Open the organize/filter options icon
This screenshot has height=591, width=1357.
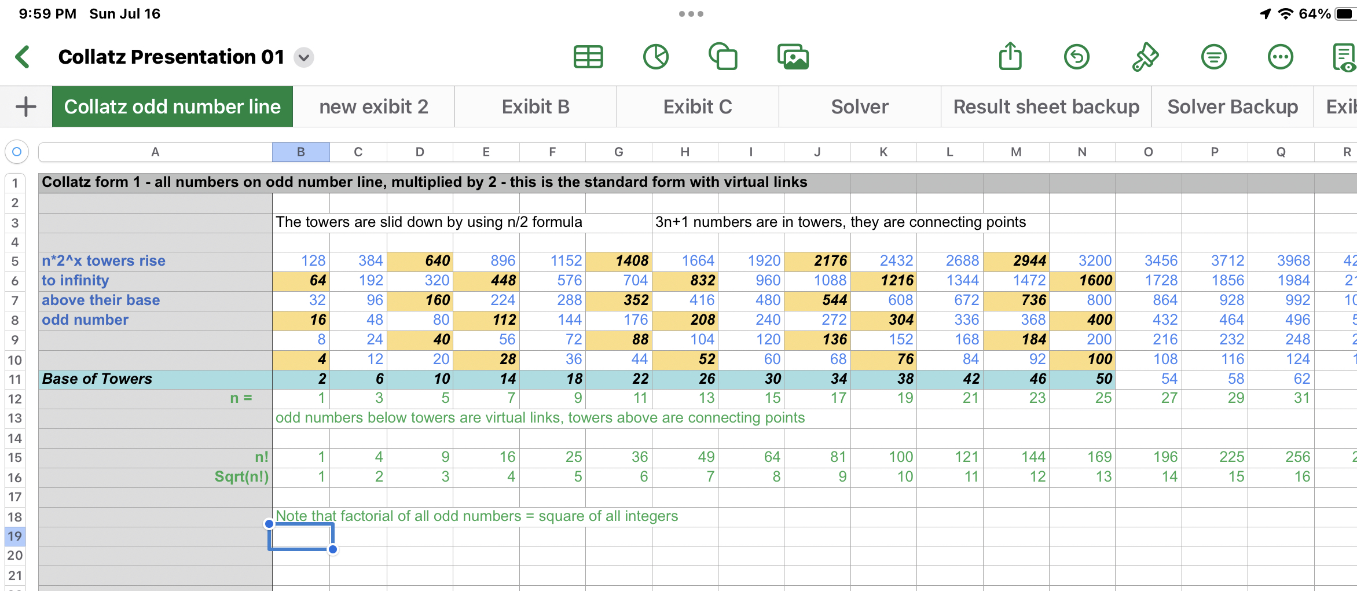pyautogui.click(x=1213, y=57)
